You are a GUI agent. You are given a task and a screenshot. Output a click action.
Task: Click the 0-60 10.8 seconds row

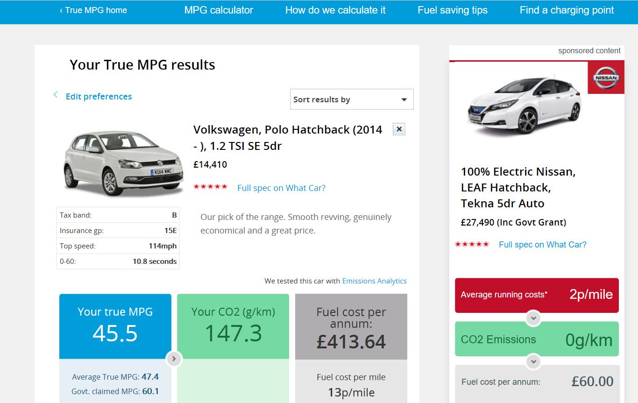(118, 262)
